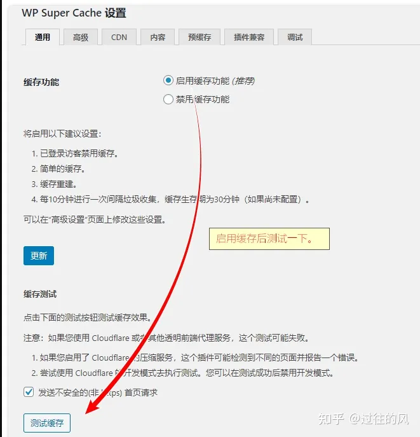Select the 通用 tab

[x=43, y=37]
